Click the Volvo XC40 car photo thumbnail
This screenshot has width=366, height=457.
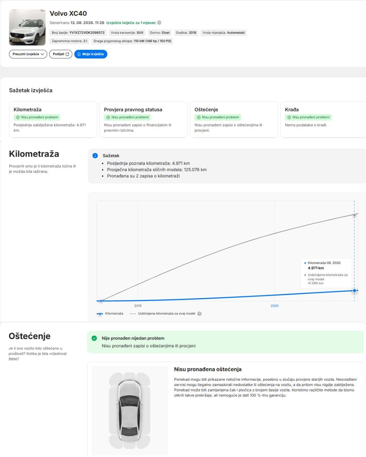27,28
